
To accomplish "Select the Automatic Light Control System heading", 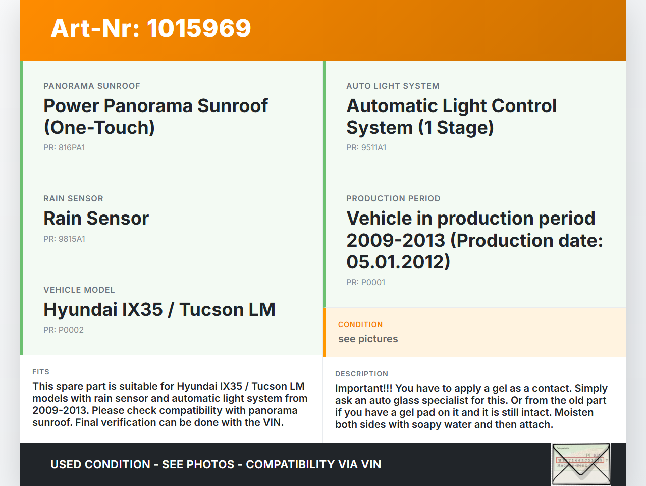I will click(451, 117).
